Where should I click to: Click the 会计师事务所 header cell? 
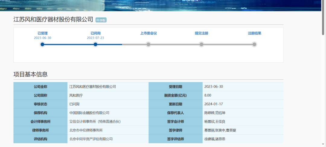click(40, 122)
